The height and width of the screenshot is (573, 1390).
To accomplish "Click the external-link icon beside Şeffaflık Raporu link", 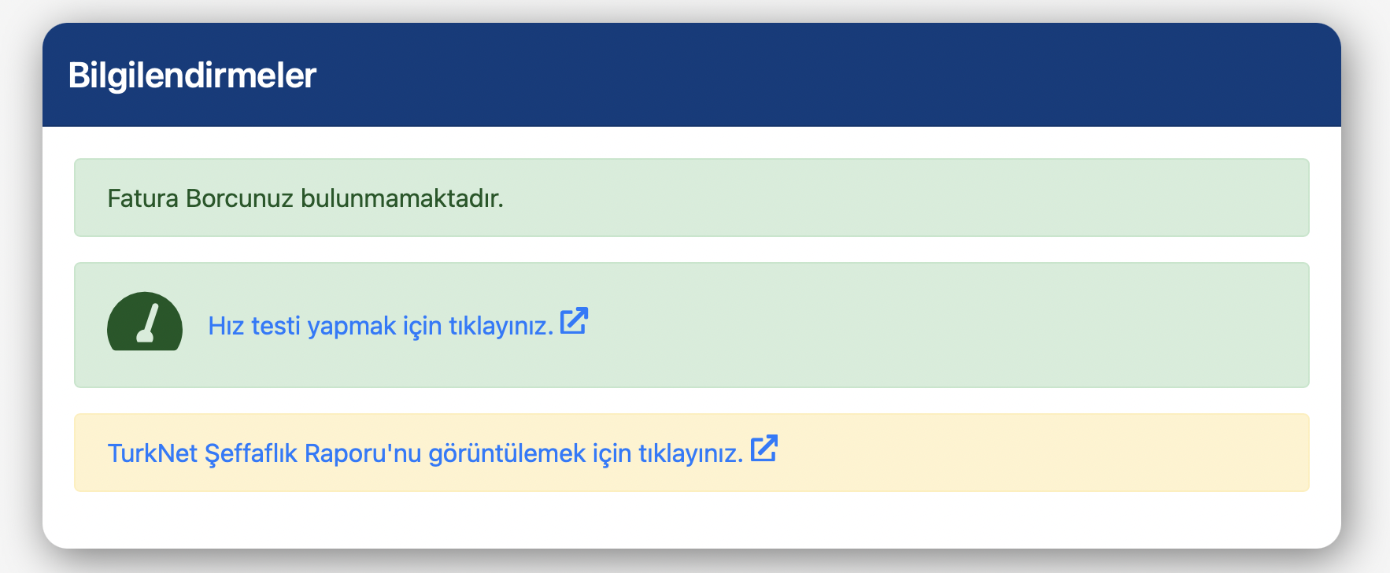I will point(763,449).
